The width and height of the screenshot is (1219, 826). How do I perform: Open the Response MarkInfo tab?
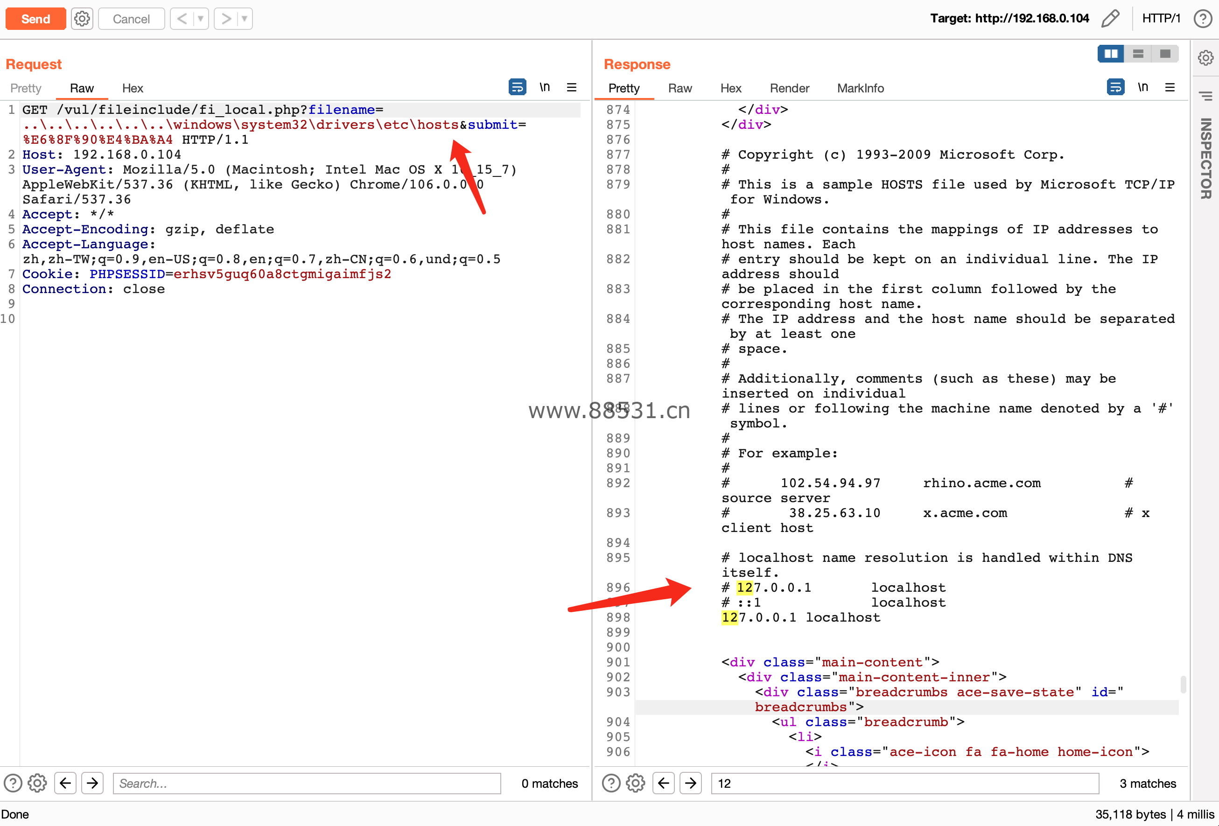pyautogui.click(x=860, y=88)
